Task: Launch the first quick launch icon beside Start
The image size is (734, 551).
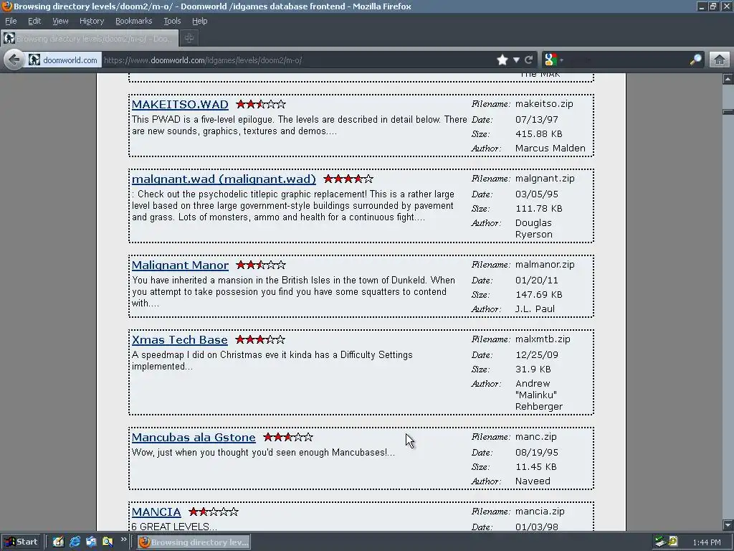Action: tap(58, 542)
